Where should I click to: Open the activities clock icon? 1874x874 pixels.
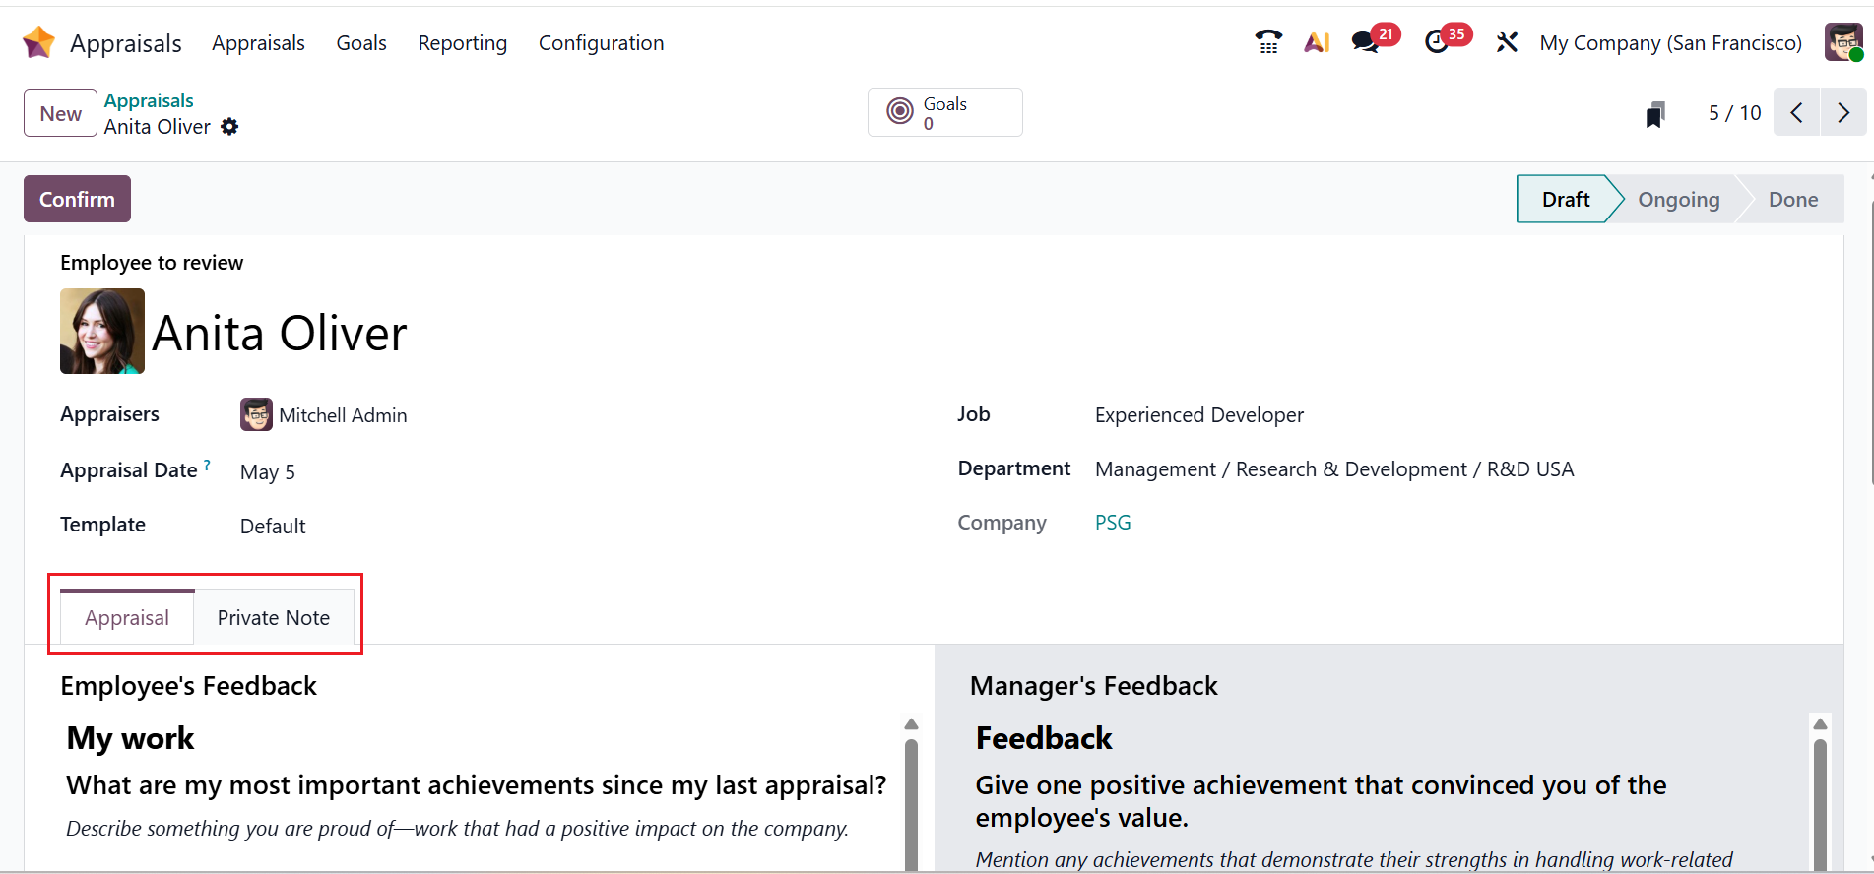click(1437, 42)
